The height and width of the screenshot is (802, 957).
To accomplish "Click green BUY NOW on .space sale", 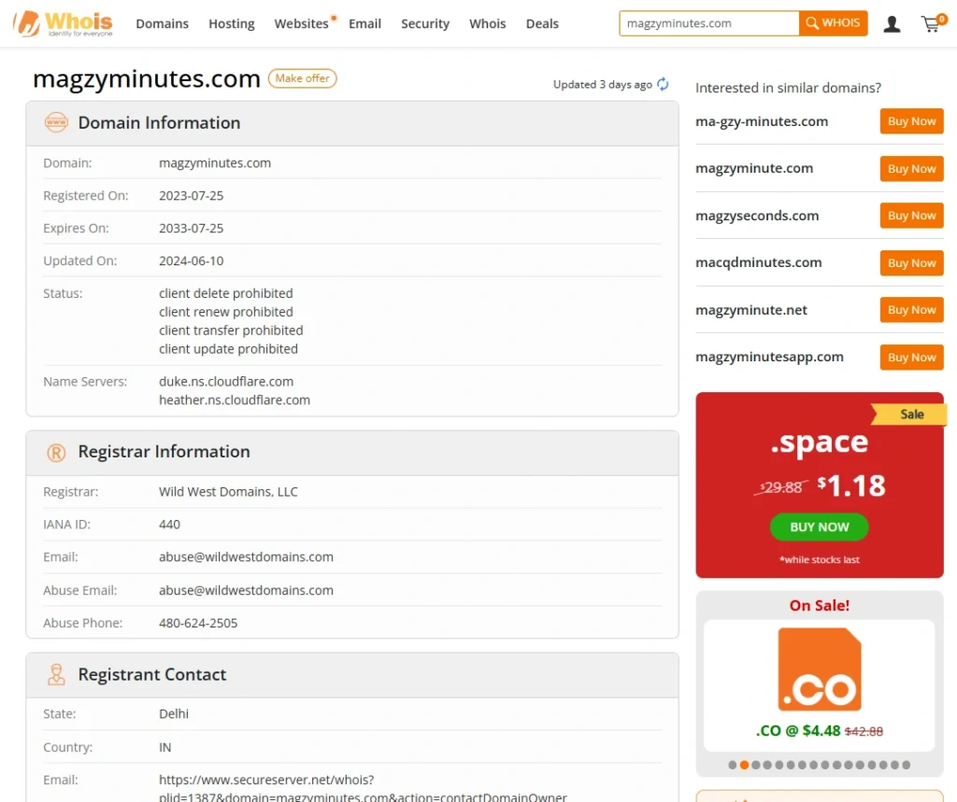I will point(819,527).
